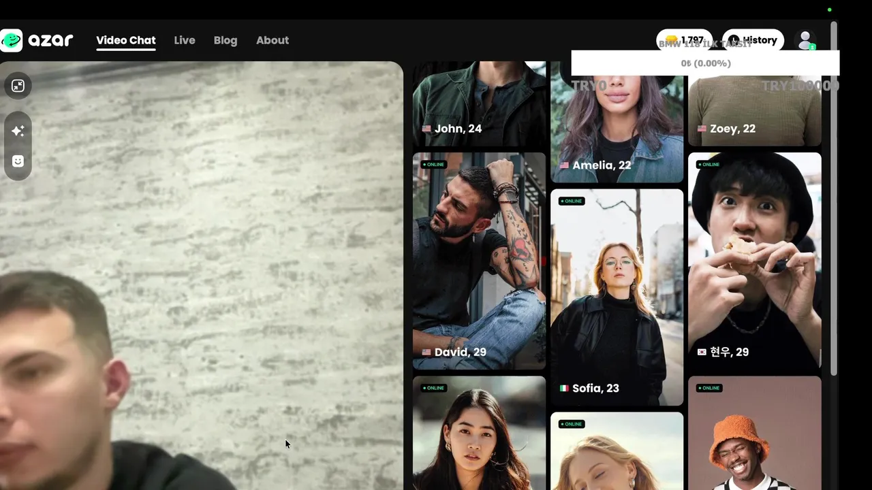
Task: Click the gem balance 1,797 button
Action: pyautogui.click(x=685, y=40)
